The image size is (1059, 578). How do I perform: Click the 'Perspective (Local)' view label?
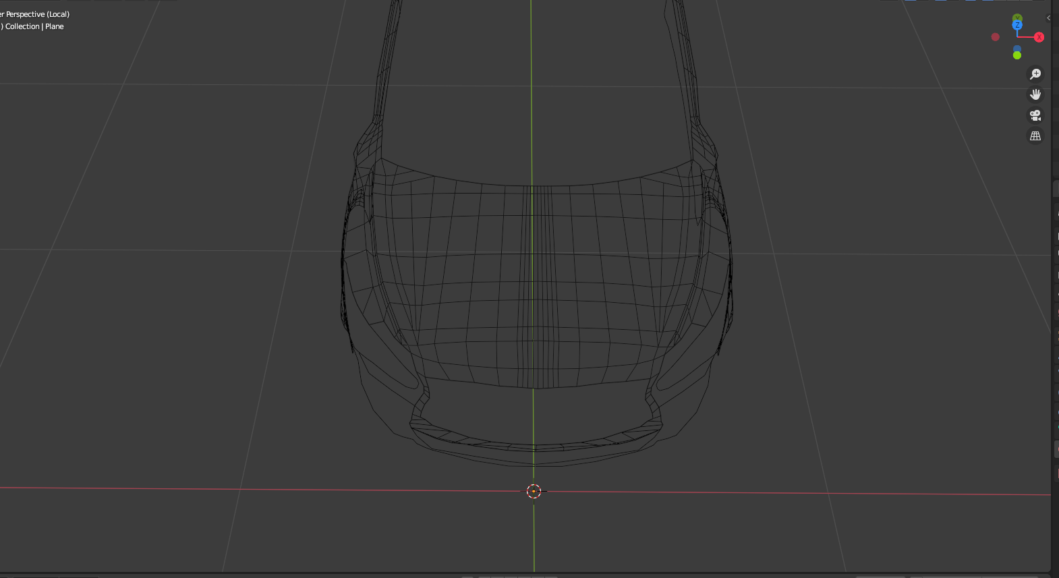tap(38, 14)
